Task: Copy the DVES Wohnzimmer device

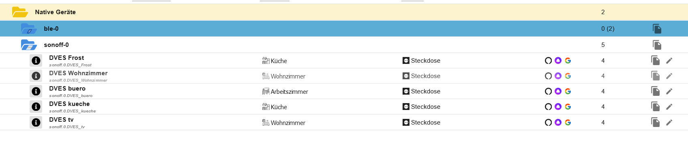Action: 655,76
